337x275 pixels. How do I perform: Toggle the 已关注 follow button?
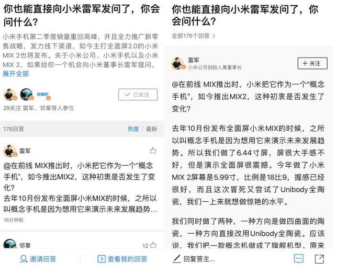(x=138, y=95)
